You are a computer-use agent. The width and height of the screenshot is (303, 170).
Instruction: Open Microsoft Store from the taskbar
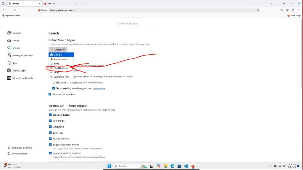(x=179, y=166)
